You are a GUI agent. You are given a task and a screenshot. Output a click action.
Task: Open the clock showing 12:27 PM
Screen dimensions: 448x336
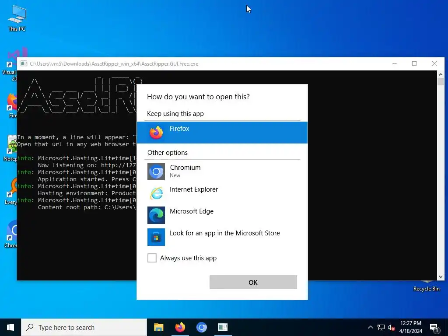coord(410,327)
